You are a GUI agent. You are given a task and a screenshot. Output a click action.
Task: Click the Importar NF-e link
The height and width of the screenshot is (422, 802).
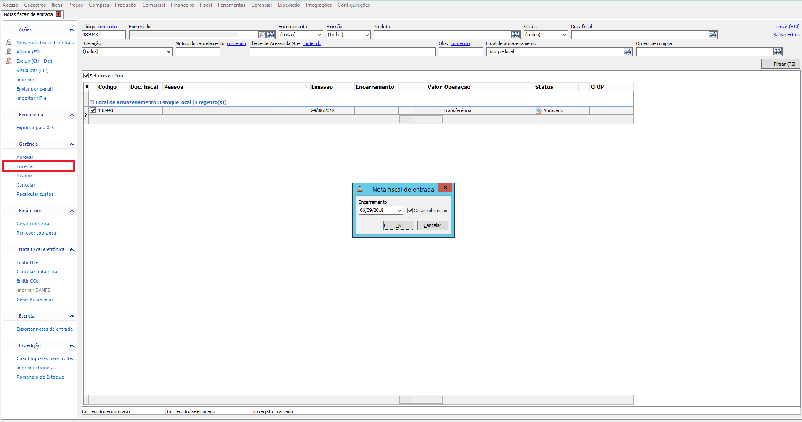pos(32,98)
